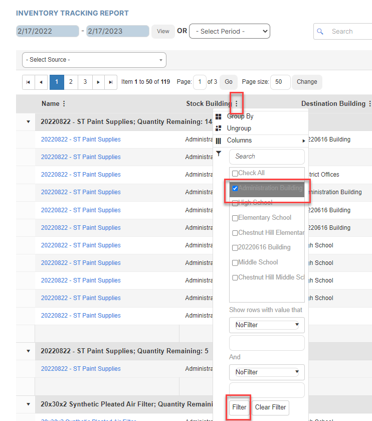Click the Columns bars icon
The height and width of the screenshot is (421, 372).
[219, 141]
